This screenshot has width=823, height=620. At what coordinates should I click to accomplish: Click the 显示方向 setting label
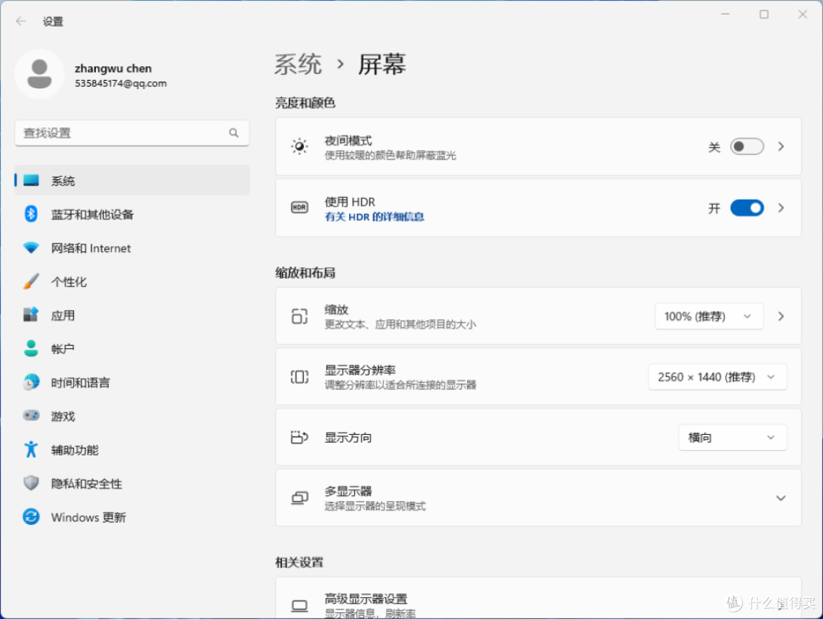click(x=348, y=437)
